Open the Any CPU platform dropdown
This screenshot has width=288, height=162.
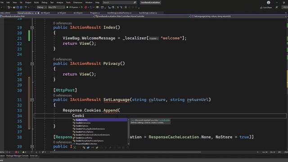[56, 7]
